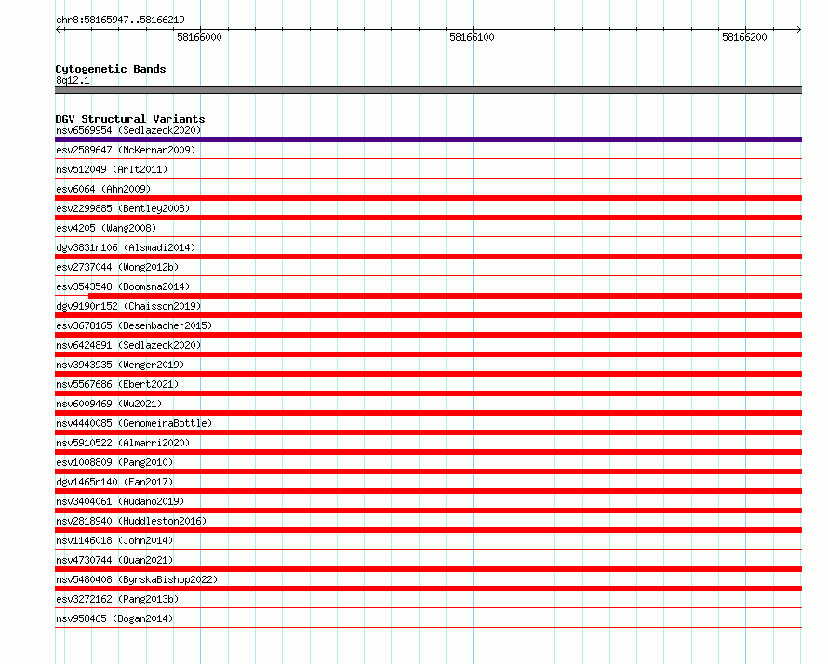Select variant nsv1146018 (John2014)
The height and width of the screenshot is (664, 828).
[114, 540]
